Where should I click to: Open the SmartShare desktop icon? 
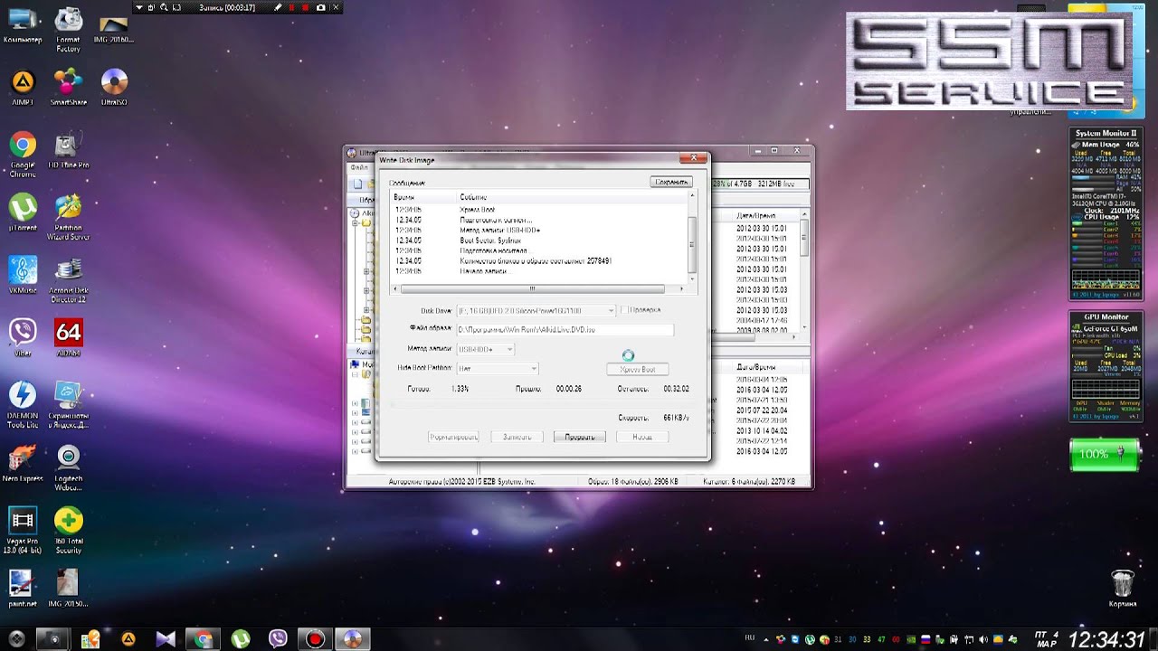tap(68, 88)
